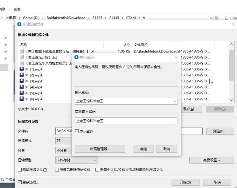Click the 添加(A) button

tap(191, 109)
